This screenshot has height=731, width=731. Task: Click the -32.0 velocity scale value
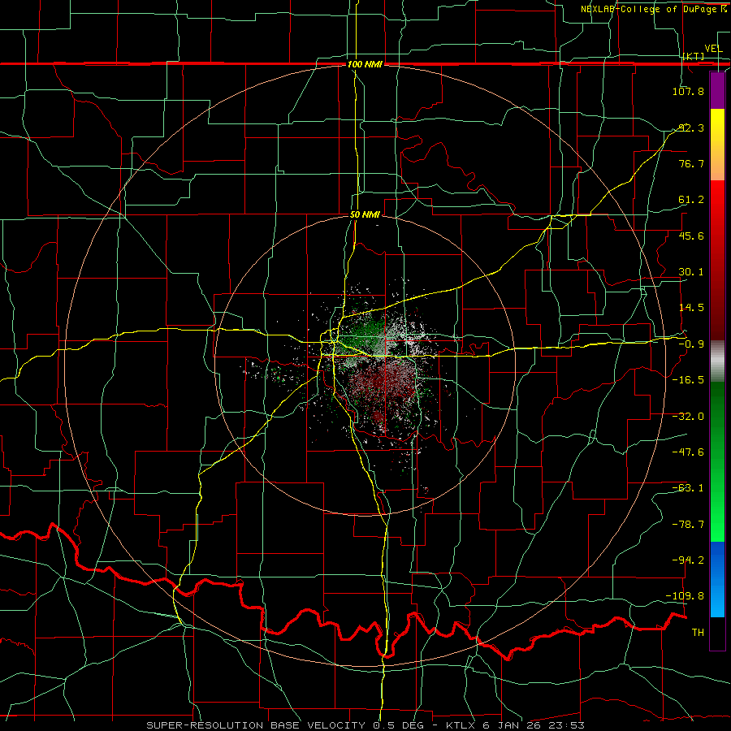[x=688, y=417]
